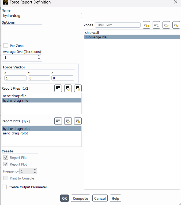Click the Zones Filter Text field
This screenshot has height=205, width=181.
click(118, 25)
